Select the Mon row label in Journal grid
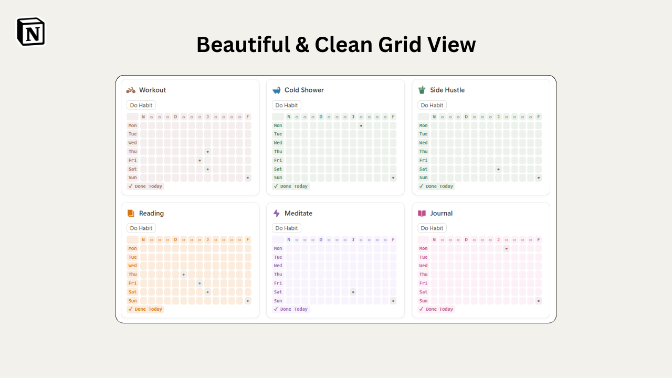 pos(423,248)
